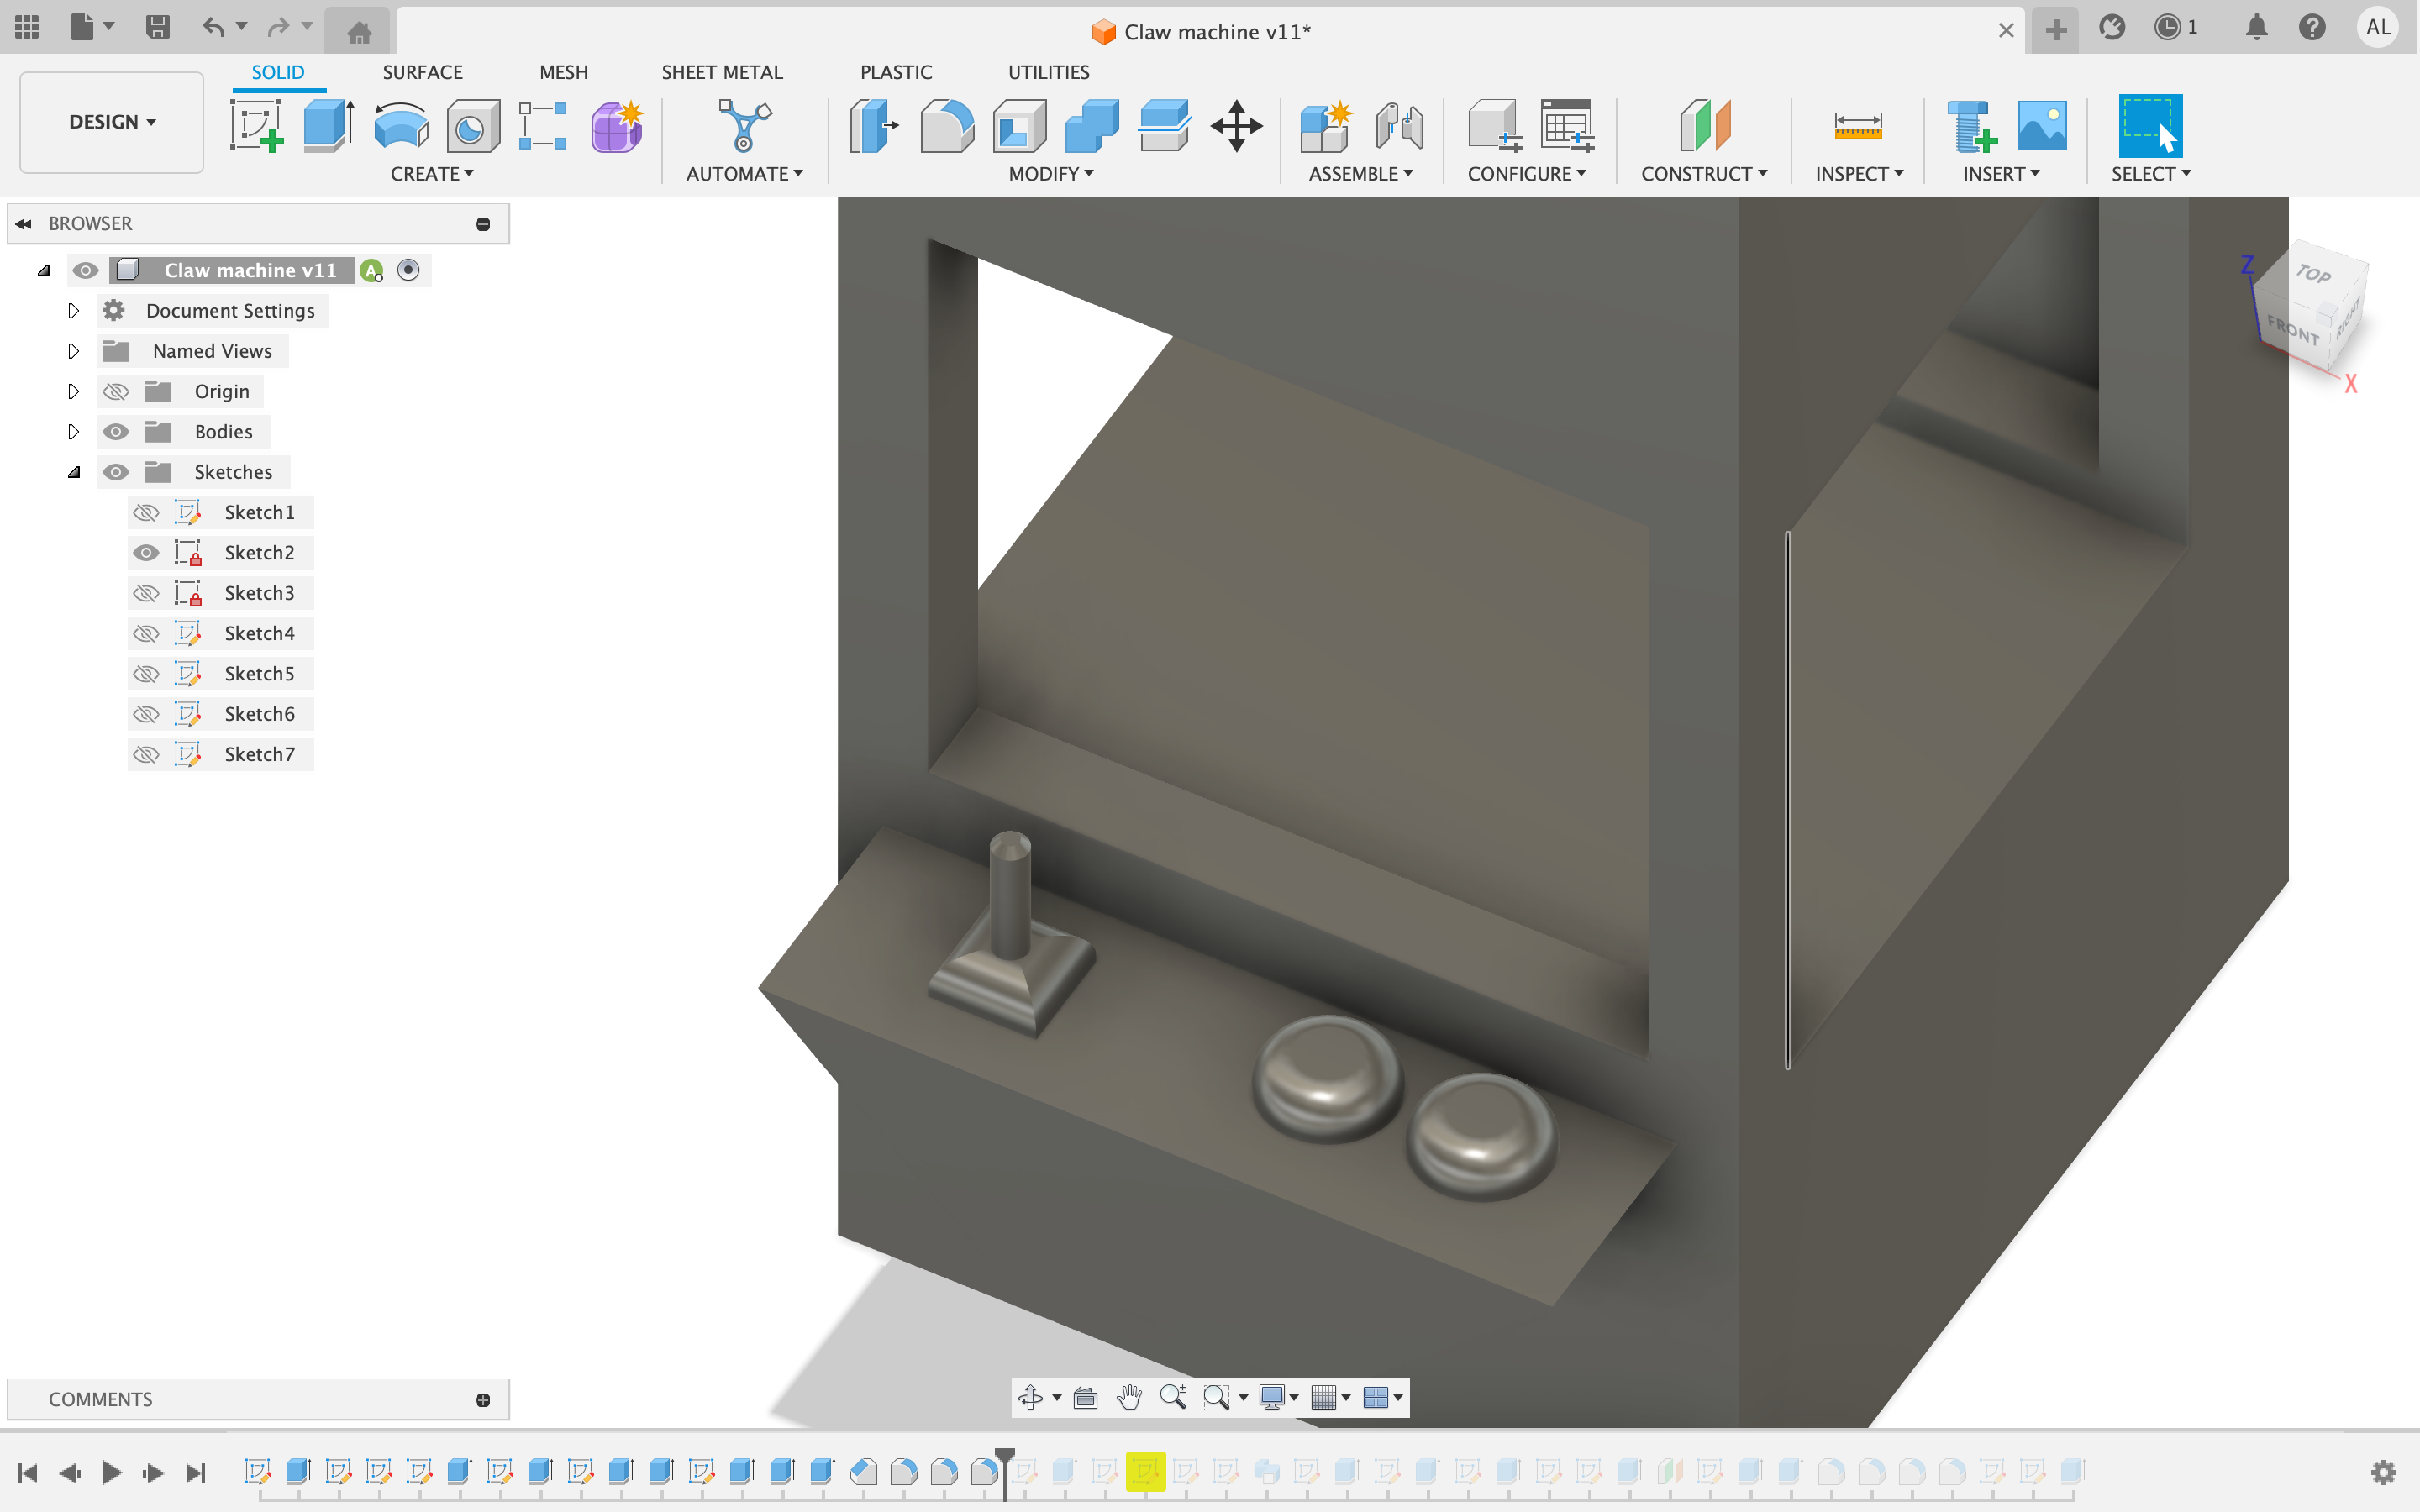2420x1512 pixels.
Task: Click the Measure tool in INSPECT
Action: (x=1852, y=125)
